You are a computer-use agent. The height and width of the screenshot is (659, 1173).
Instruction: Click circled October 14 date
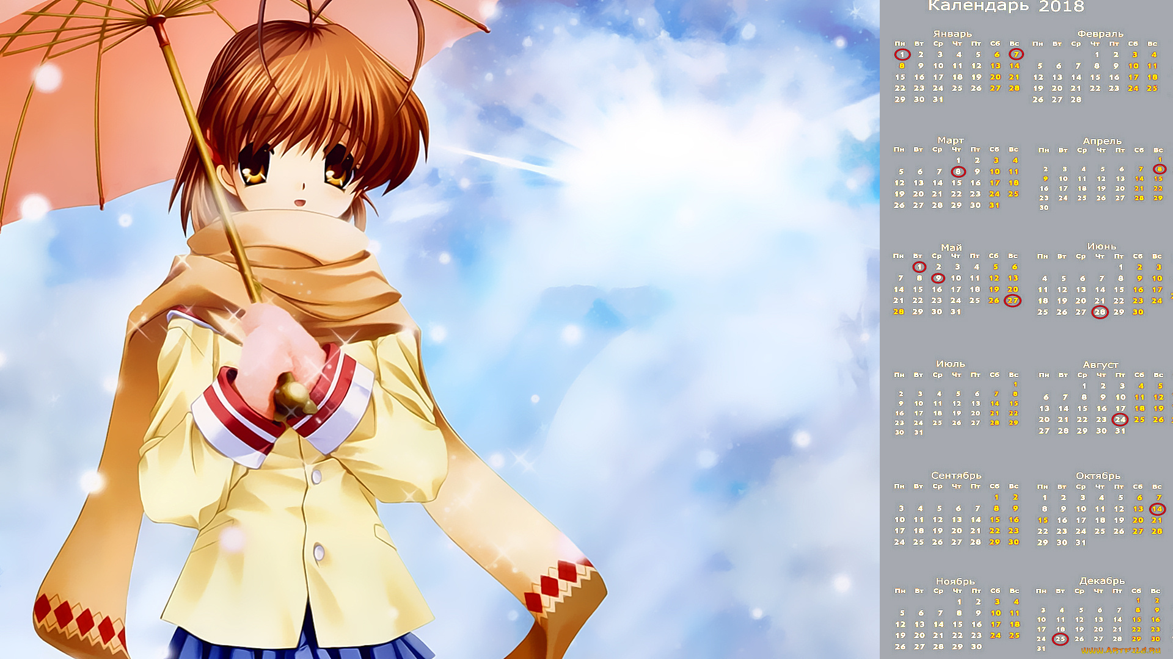tap(1157, 508)
